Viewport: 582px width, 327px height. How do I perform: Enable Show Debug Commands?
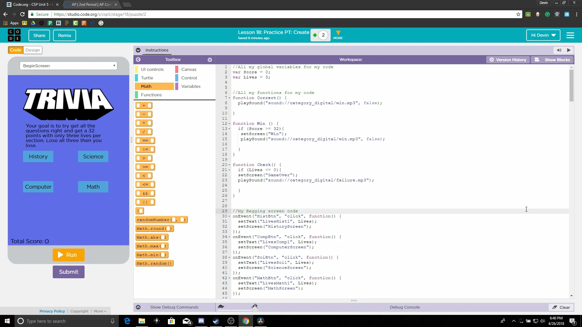point(174,307)
